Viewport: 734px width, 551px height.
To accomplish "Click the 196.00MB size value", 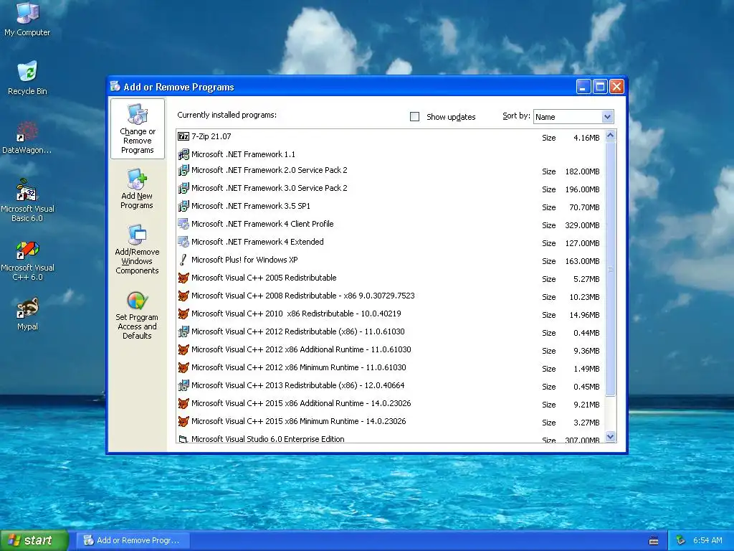I will click(582, 189).
